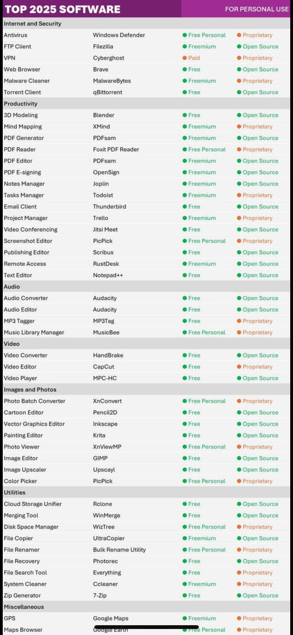Click the orange Proprietary dot in the MP3Tag row
This screenshot has height=635, width=293.
click(239, 321)
